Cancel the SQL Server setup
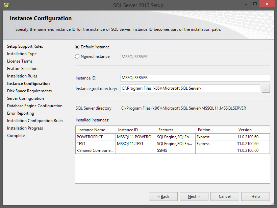The height and width of the screenshot is (208, 277). [x=225, y=197]
